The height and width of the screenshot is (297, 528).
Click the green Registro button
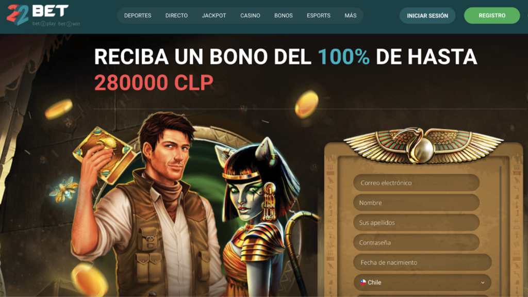click(492, 15)
